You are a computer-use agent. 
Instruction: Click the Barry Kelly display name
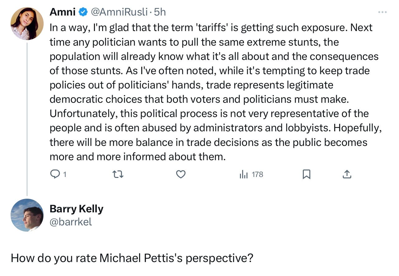tap(76, 209)
